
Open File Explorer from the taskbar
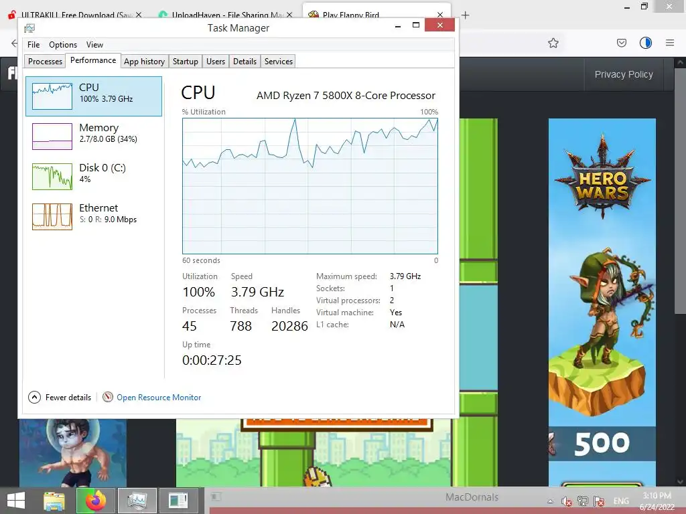point(54,501)
